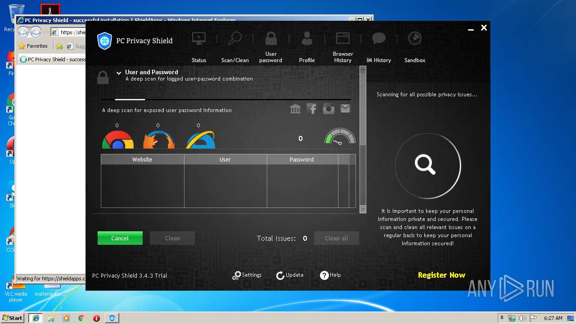Click the Firefox browser icon in scan results

(159, 139)
